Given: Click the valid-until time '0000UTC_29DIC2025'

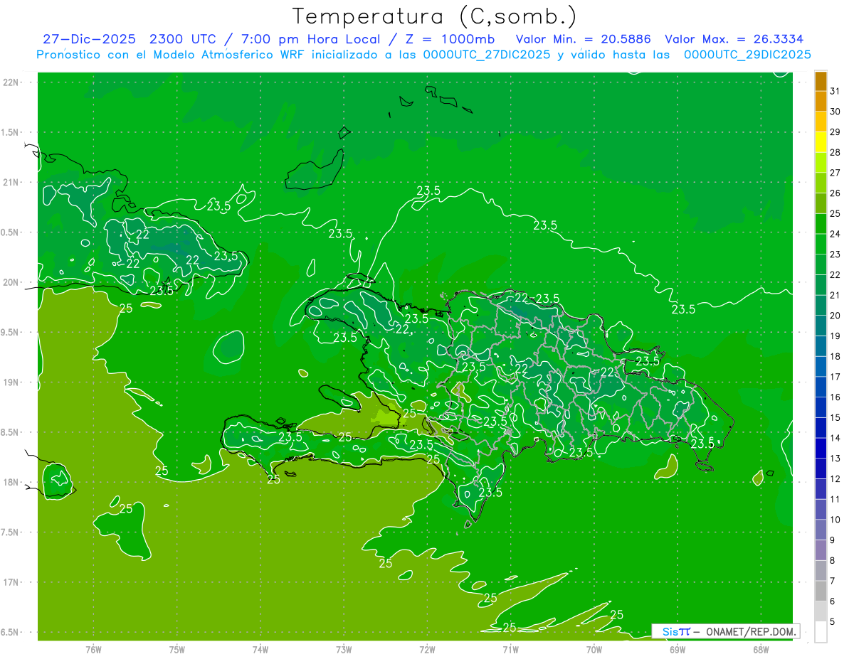Looking at the screenshot, I should point(748,55).
